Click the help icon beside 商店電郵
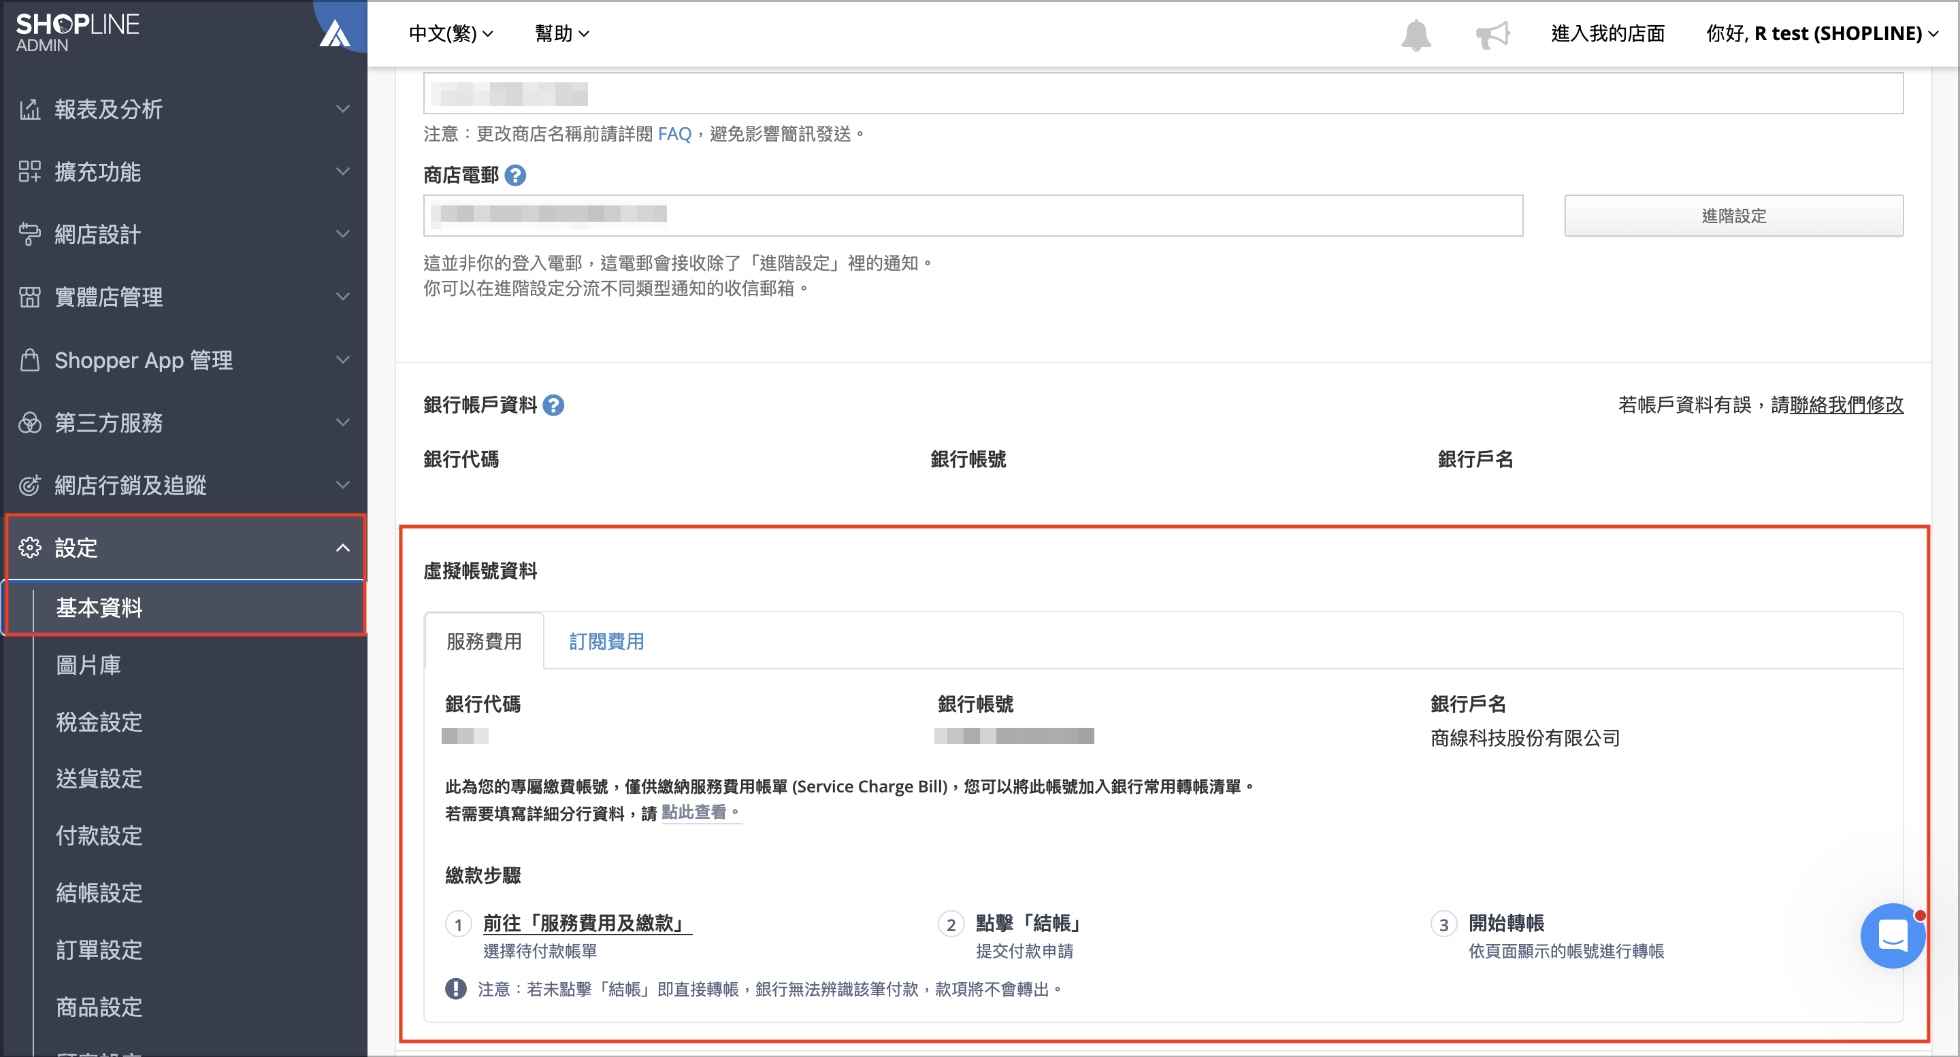The width and height of the screenshot is (1960, 1057). tap(515, 175)
